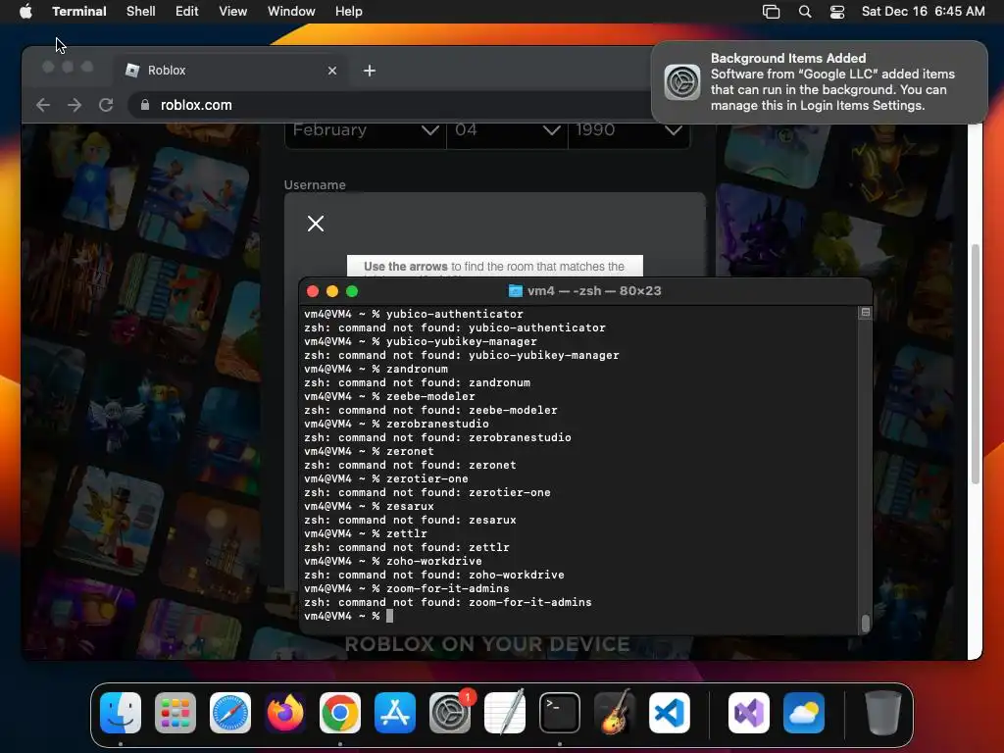Screen dimensions: 1004x753
Task: Open Launchpad in the dock
Action: pyautogui.click(x=176, y=713)
